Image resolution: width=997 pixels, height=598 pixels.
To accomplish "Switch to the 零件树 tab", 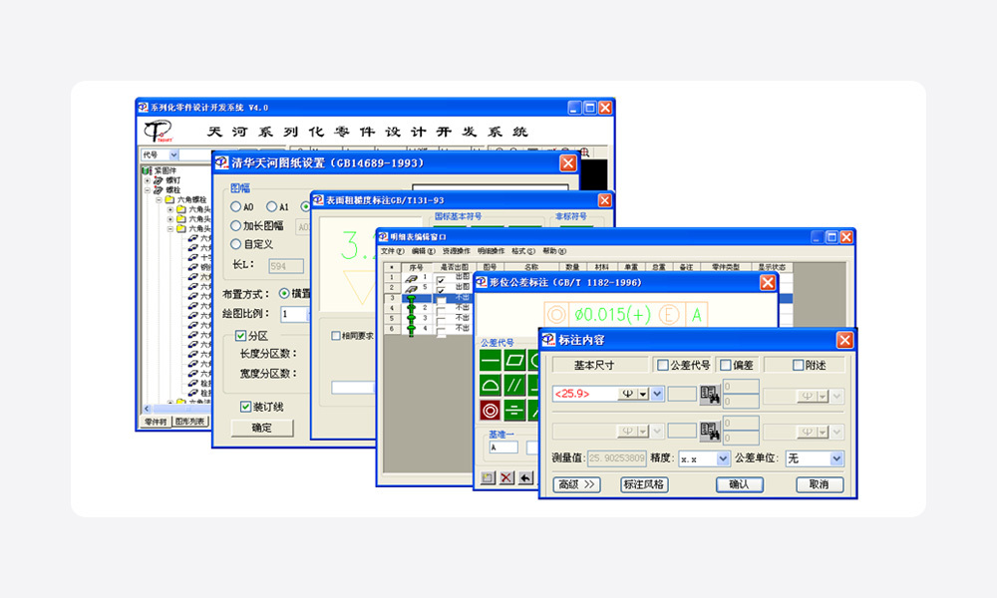I will coord(156,422).
